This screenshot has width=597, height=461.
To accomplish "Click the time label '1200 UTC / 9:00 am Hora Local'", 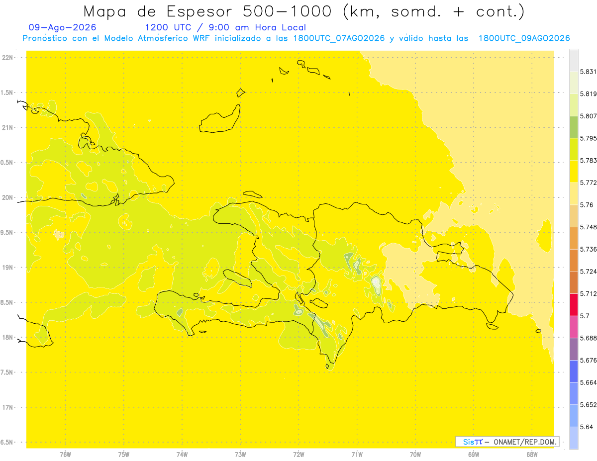I will (x=225, y=27).
